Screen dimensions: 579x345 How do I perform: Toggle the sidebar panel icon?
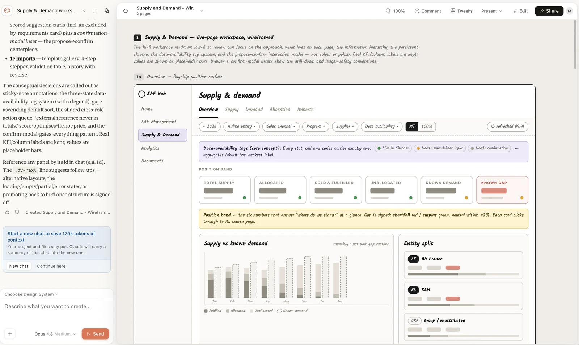point(95,11)
